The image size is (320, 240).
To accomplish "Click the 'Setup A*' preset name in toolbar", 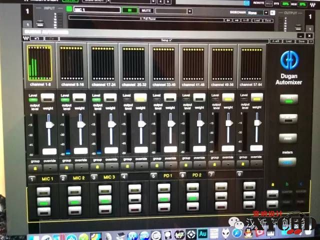I will click(x=164, y=40).
